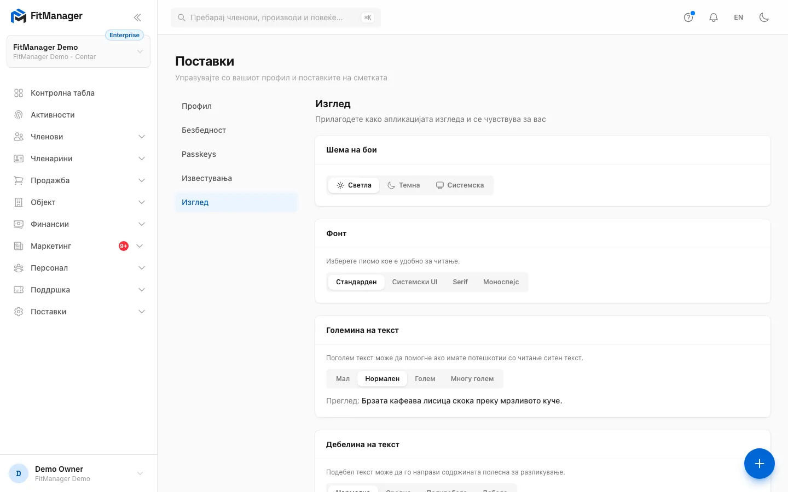Viewport: 788px width, 492px height.
Task: Choose the Serif font option
Action: [x=460, y=282]
